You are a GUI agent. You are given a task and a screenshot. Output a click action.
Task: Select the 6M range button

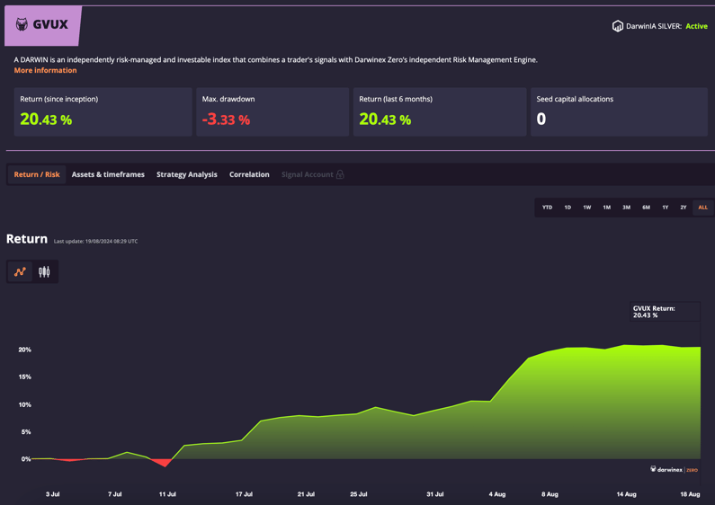coord(646,208)
